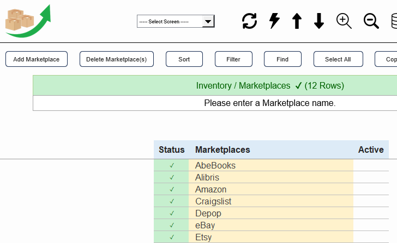Image resolution: width=397 pixels, height=243 pixels.
Task: Select the eBay marketplace cell
Action: point(271,225)
